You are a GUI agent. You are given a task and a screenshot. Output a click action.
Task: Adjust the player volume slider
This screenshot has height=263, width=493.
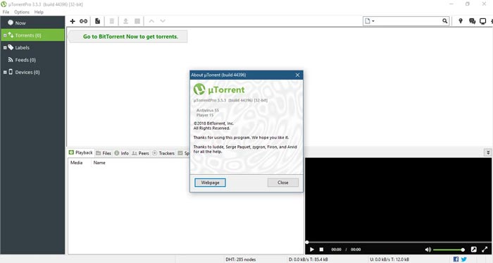pyautogui.click(x=449, y=250)
